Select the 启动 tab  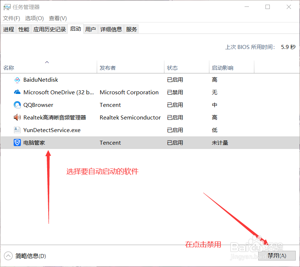[76, 29]
